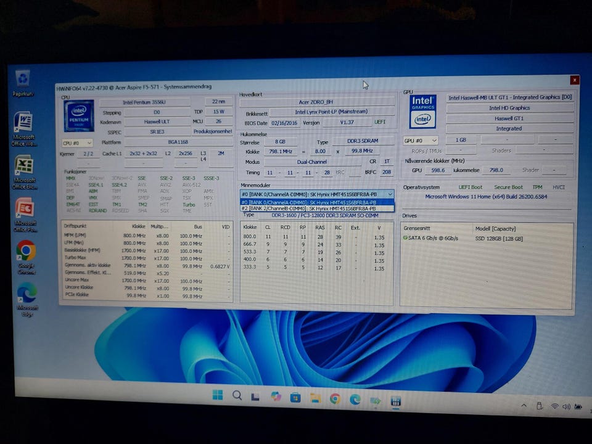The width and height of the screenshot is (592, 444).
Task: Open Edge from the taskbar
Action: coord(355,399)
